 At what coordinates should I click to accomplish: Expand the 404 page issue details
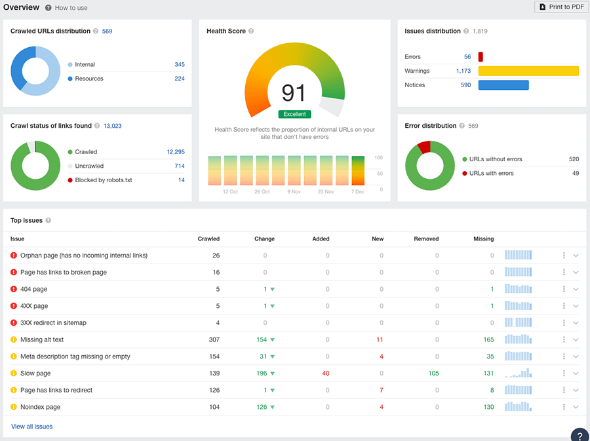coord(576,289)
